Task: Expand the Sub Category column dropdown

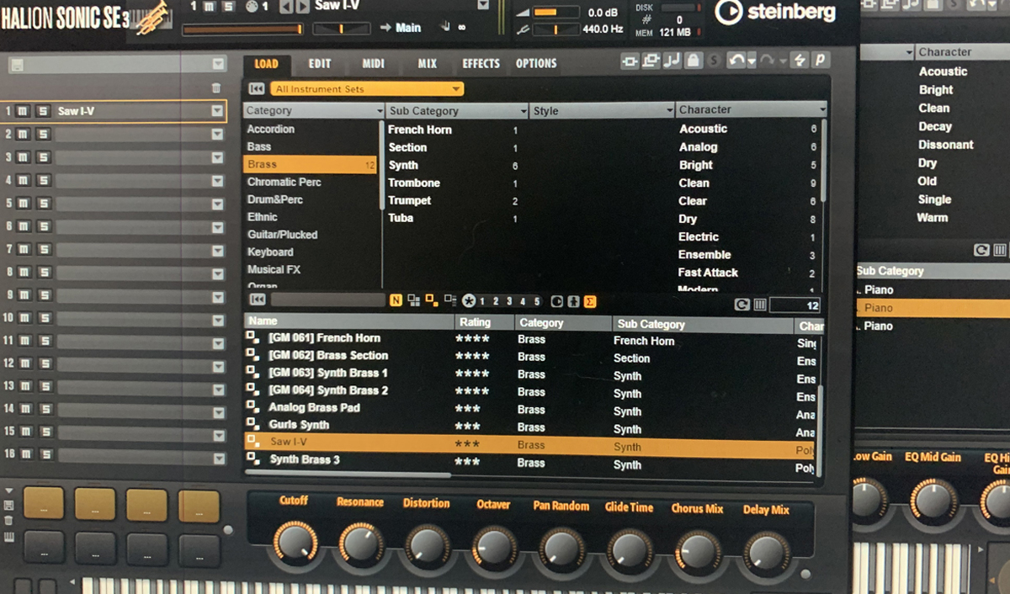Action: pyautogui.click(x=524, y=111)
